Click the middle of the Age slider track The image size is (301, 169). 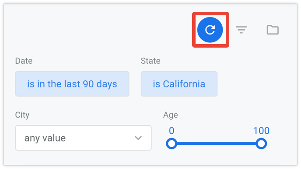coord(216,144)
